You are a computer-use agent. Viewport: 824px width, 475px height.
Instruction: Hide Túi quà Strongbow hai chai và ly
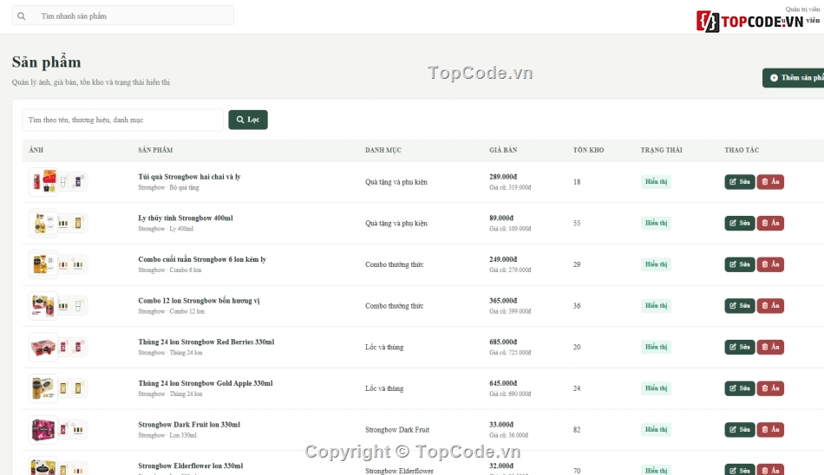point(770,182)
